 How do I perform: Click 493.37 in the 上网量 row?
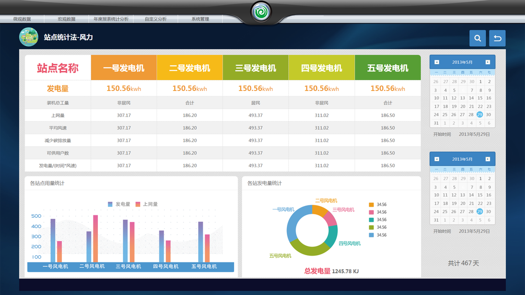coord(255,116)
